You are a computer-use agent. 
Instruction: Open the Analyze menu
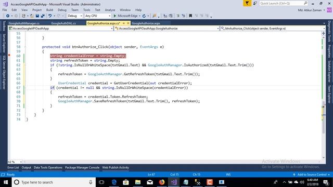pyautogui.click(x=110, y=10)
